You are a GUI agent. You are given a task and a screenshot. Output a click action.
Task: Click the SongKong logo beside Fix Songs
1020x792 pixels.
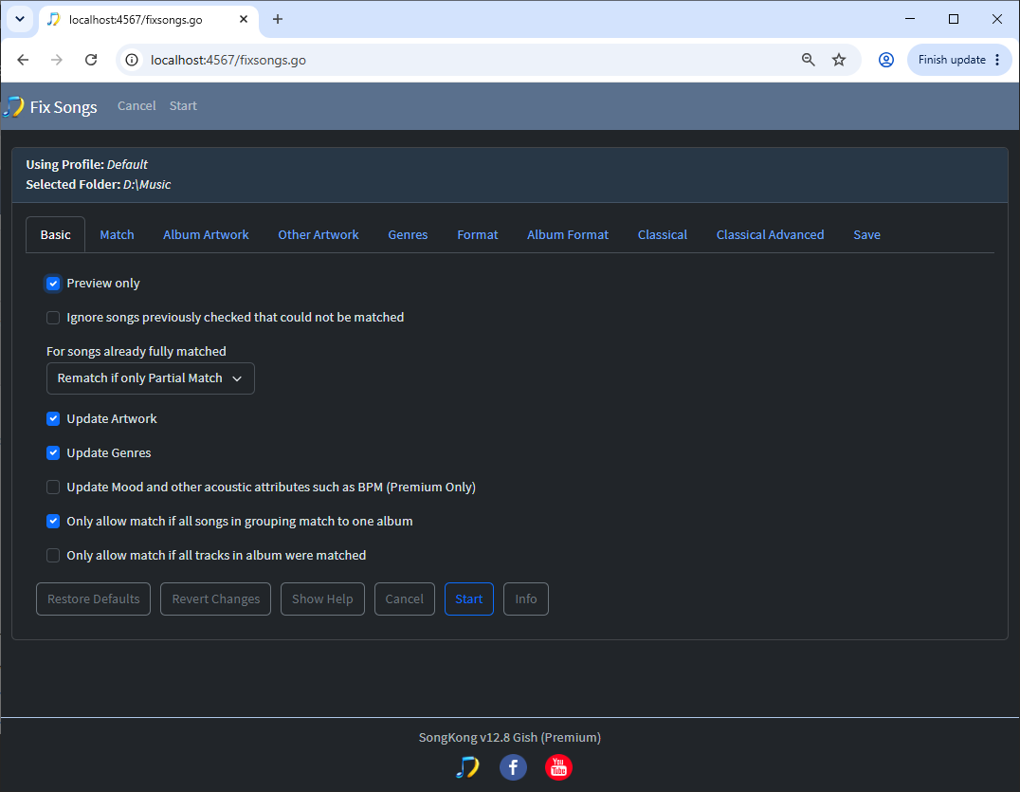pos(14,107)
